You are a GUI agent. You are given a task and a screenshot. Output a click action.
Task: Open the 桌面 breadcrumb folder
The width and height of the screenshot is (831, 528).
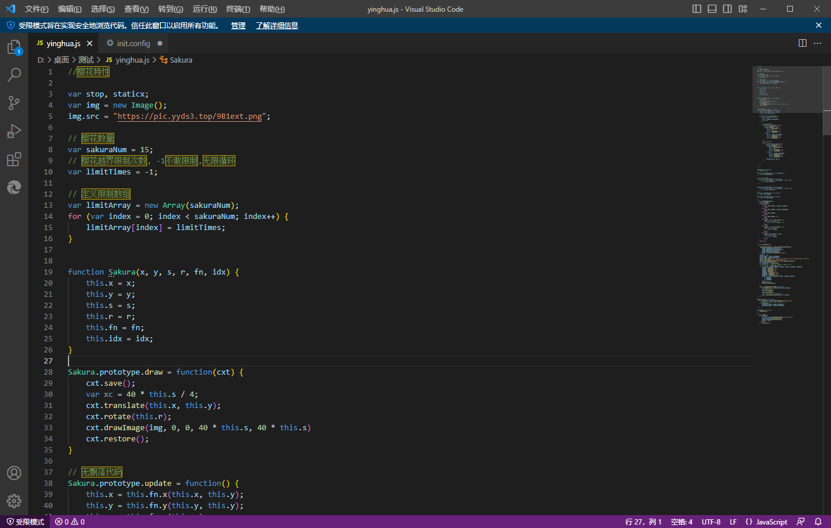tap(61, 60)
